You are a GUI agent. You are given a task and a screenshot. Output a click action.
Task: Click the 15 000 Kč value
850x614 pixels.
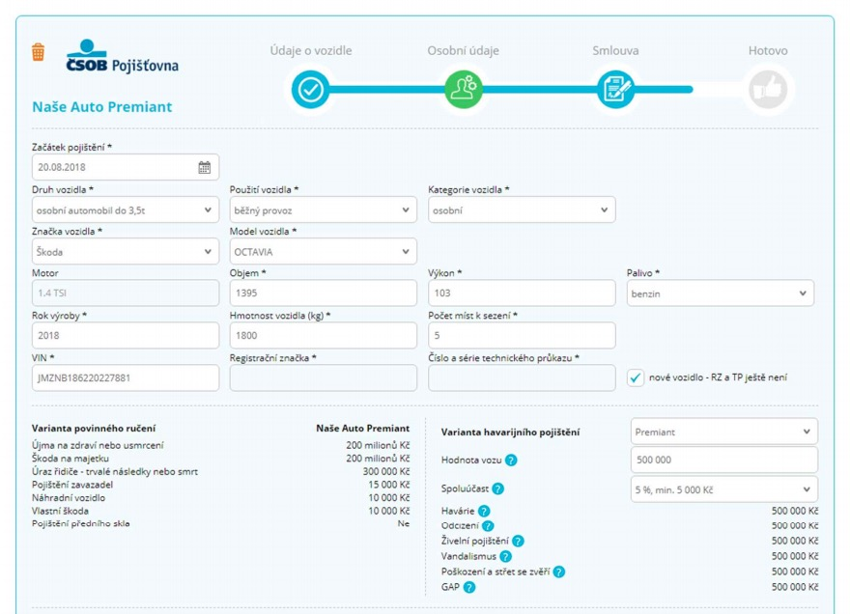[388, 485]
